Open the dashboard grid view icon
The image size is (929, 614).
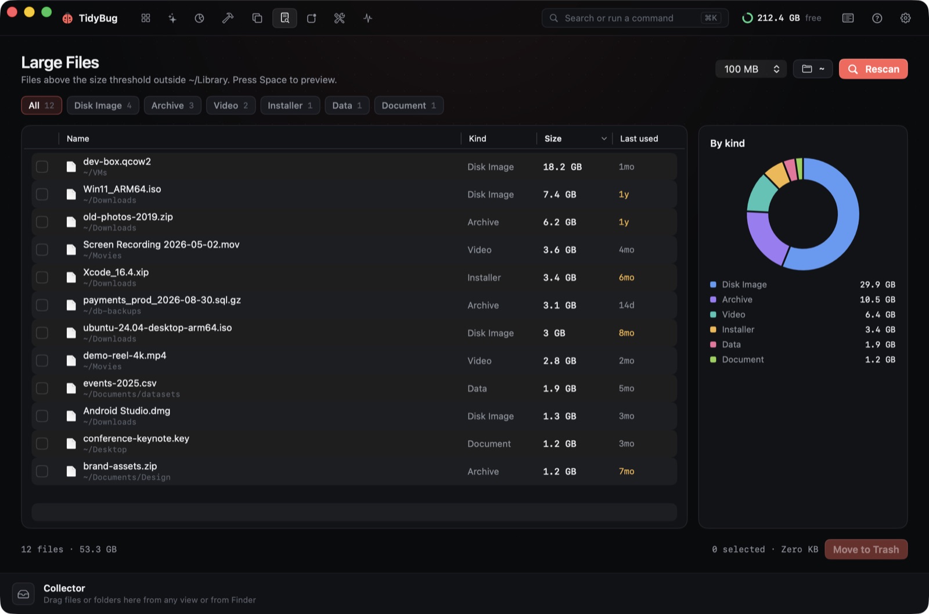(146, 18)
